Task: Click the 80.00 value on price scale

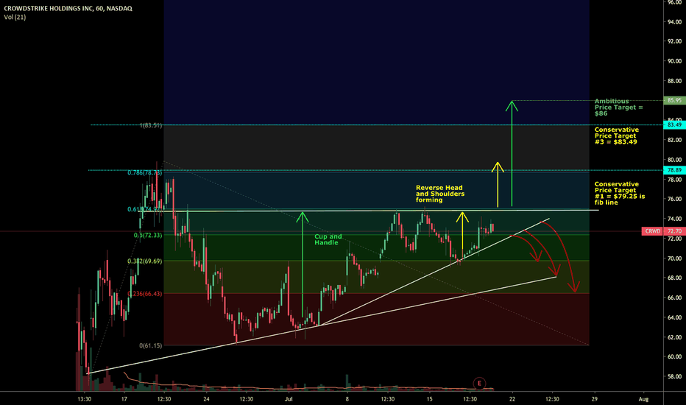Action: (x=674, y=160)
